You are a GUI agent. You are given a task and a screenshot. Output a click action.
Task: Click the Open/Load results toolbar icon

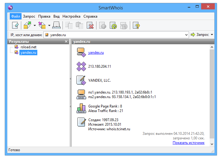pos(42,25)
